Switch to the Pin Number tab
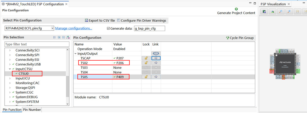307x113 pixels. coord(32,110)
